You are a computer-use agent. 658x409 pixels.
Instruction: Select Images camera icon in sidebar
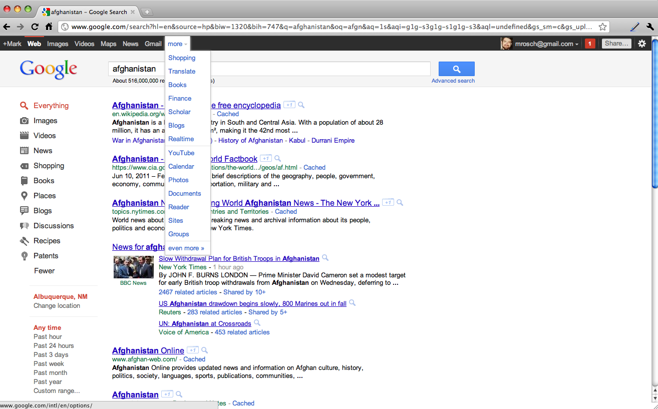pos(24,121)
